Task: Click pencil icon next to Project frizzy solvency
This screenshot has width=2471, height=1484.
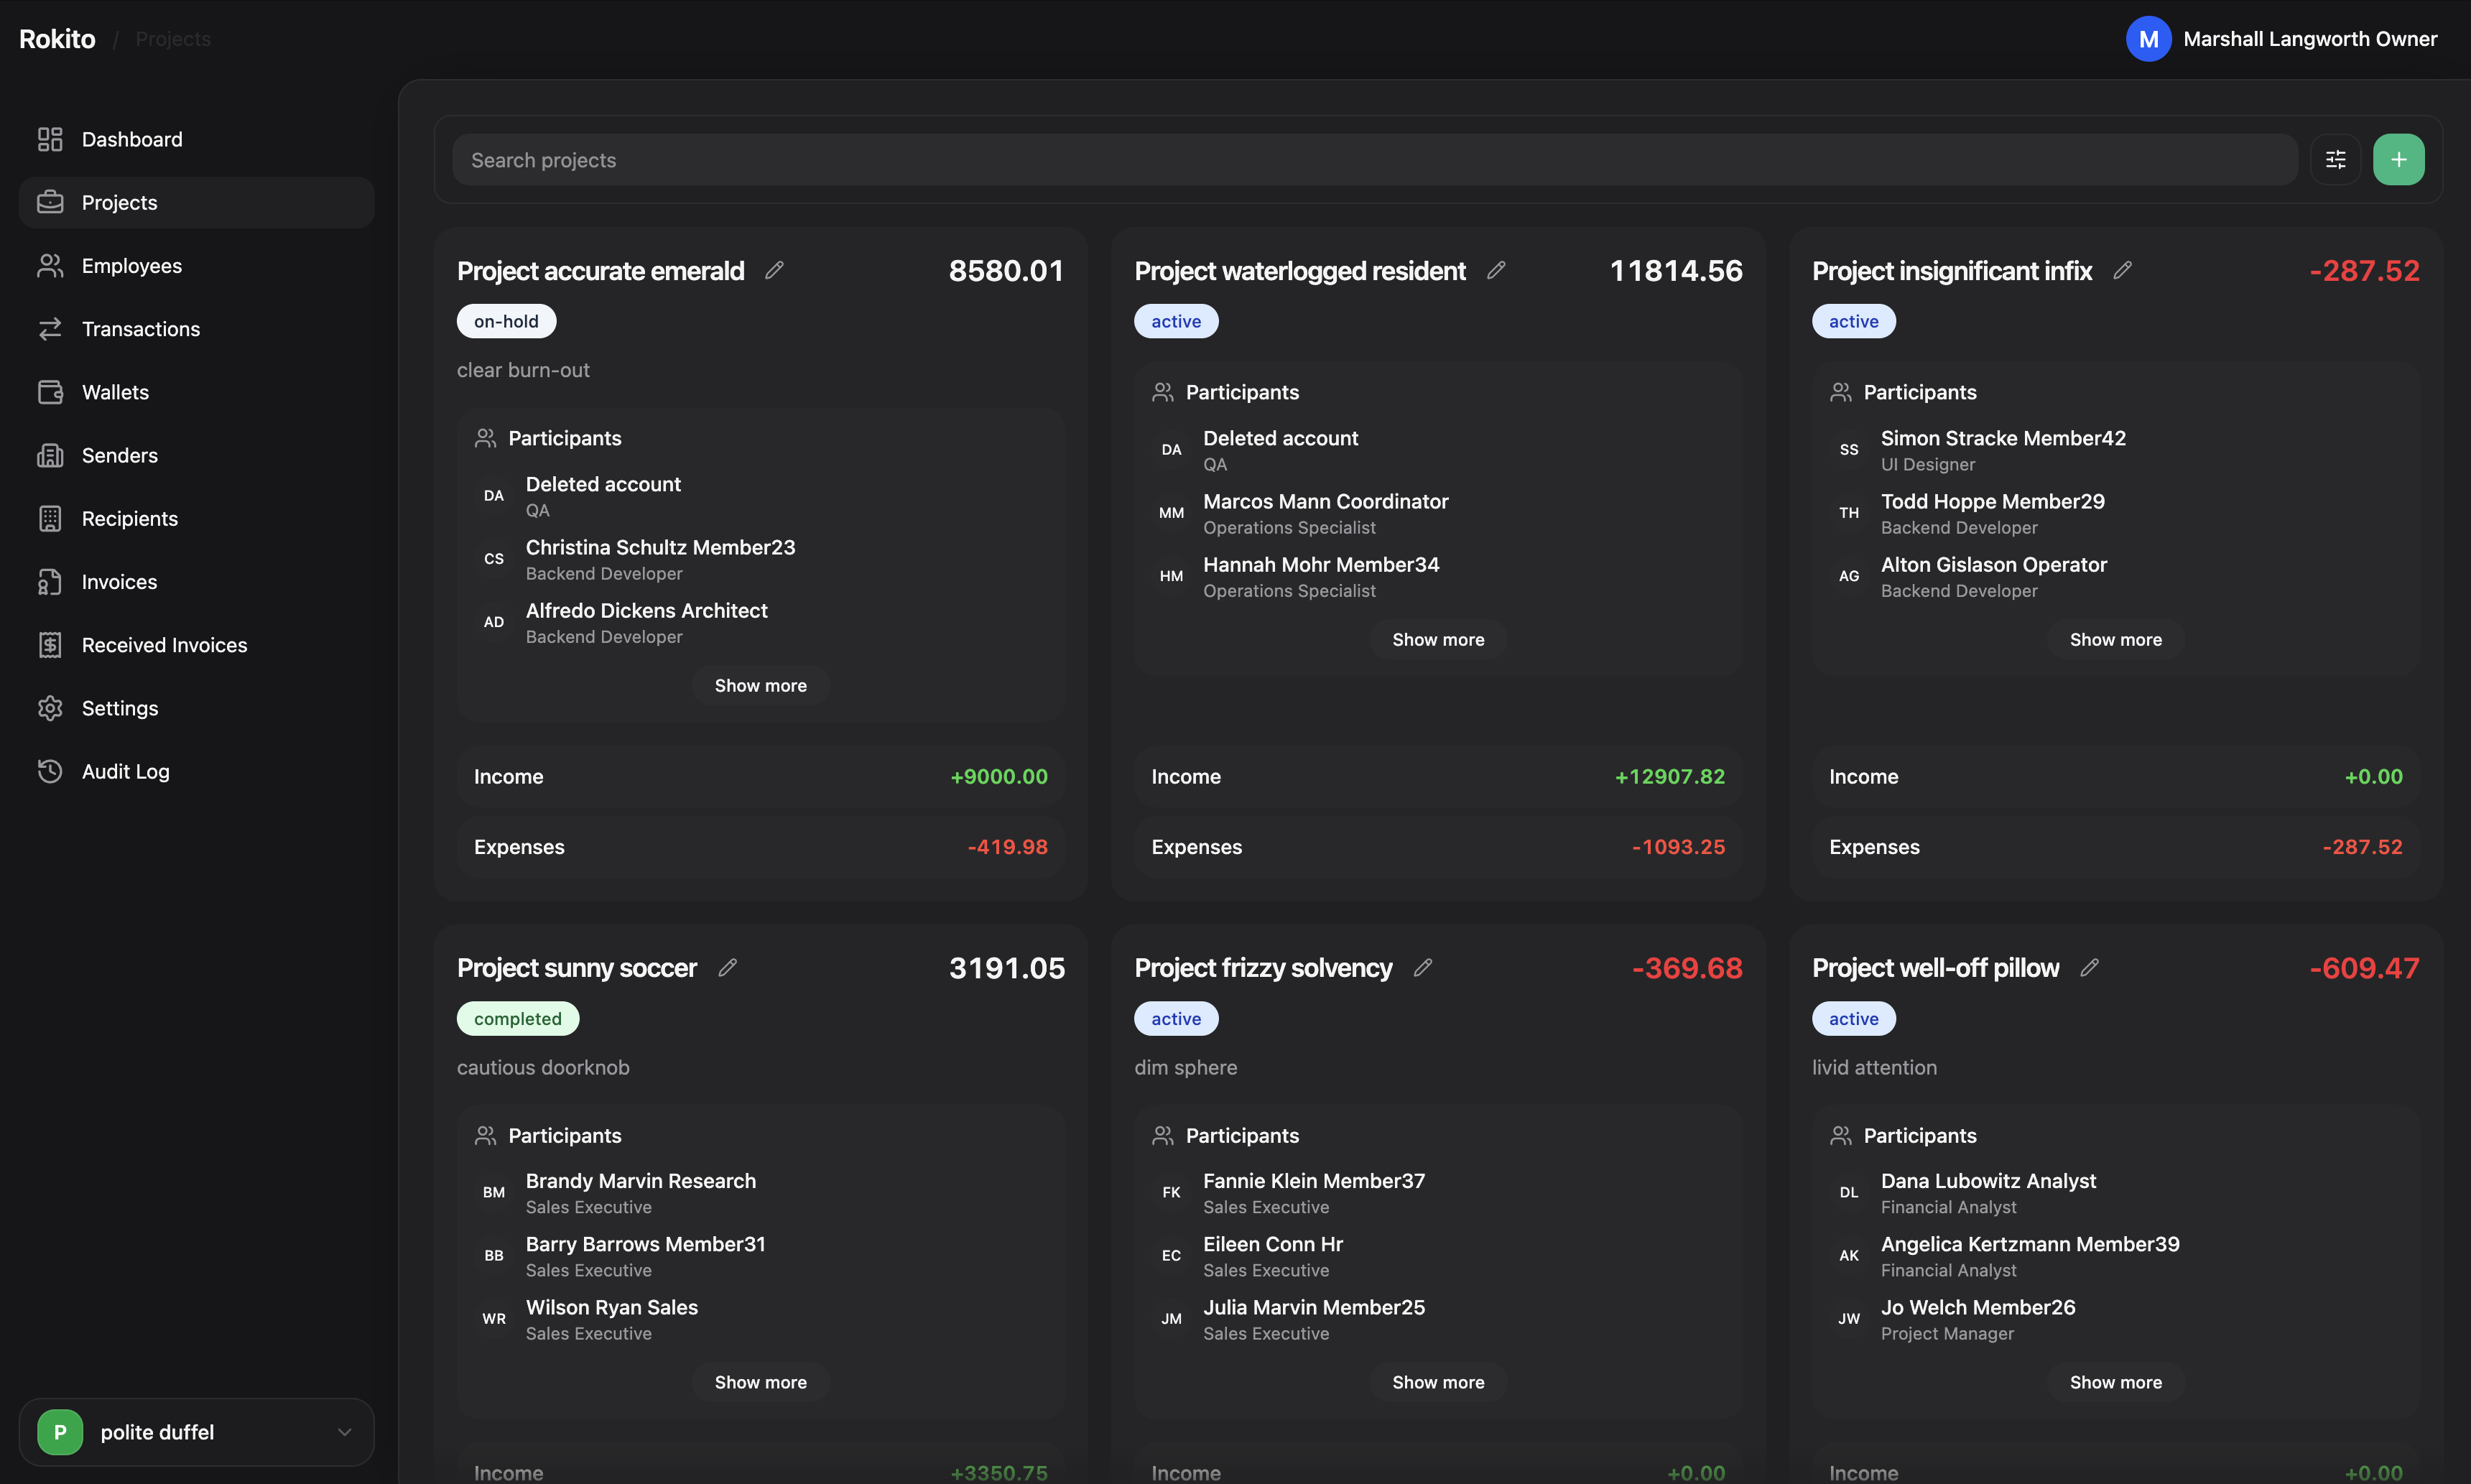Action: click(1423, 967)
